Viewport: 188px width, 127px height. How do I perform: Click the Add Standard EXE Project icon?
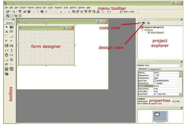coord(8,12)
